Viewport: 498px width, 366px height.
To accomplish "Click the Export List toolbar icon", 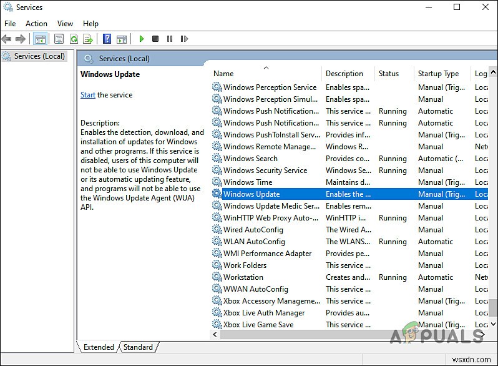I will [x=88, y=39].
